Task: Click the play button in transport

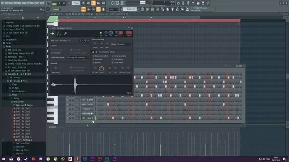Action: pos(59,3)
